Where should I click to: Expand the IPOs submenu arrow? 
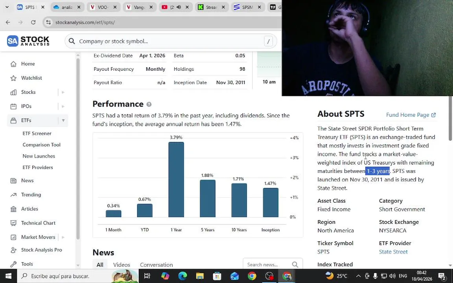[63, 106]
